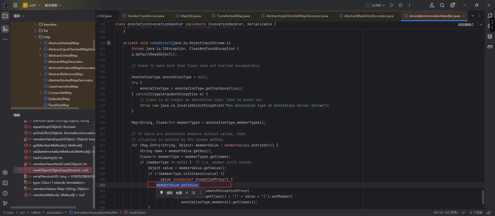Click 4 个空格 indent setting in status bar
The height and width of the screenshot is (216, 495).
[476, 213]
